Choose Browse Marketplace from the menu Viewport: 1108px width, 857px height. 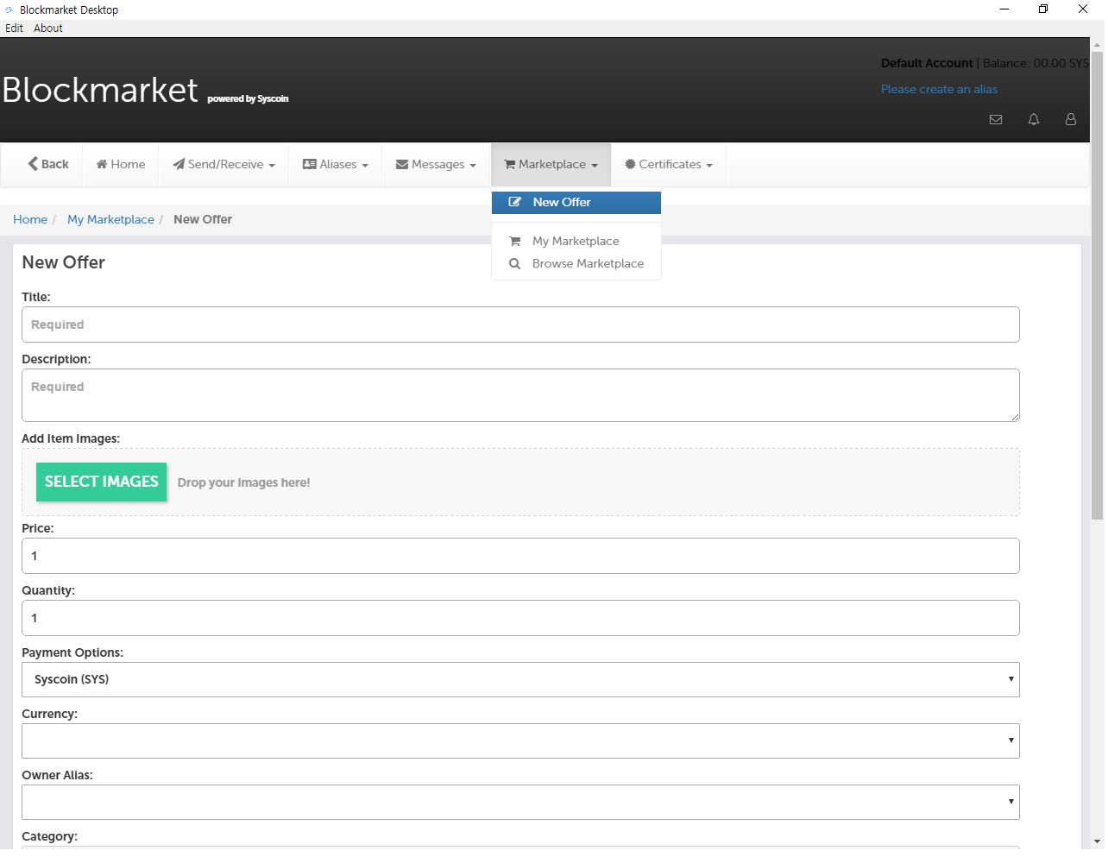[x=576, y=263]
